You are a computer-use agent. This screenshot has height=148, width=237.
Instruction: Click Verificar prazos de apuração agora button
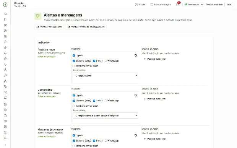tap(86, 27)
